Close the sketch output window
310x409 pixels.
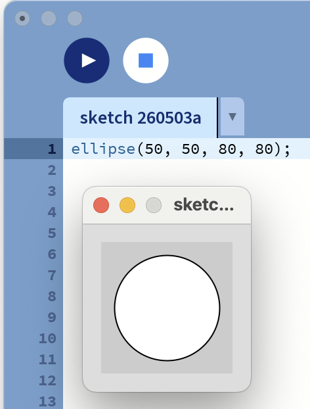click(x=101, y=205)
